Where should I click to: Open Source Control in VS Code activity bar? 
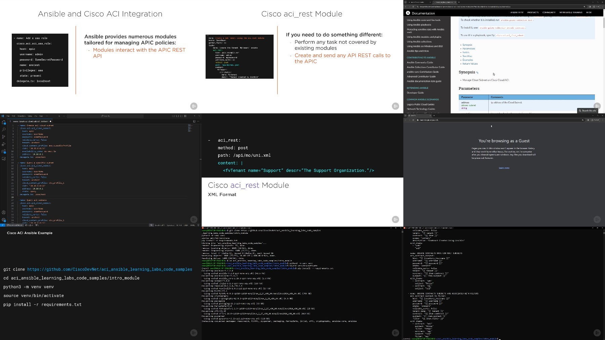point(4,137)
